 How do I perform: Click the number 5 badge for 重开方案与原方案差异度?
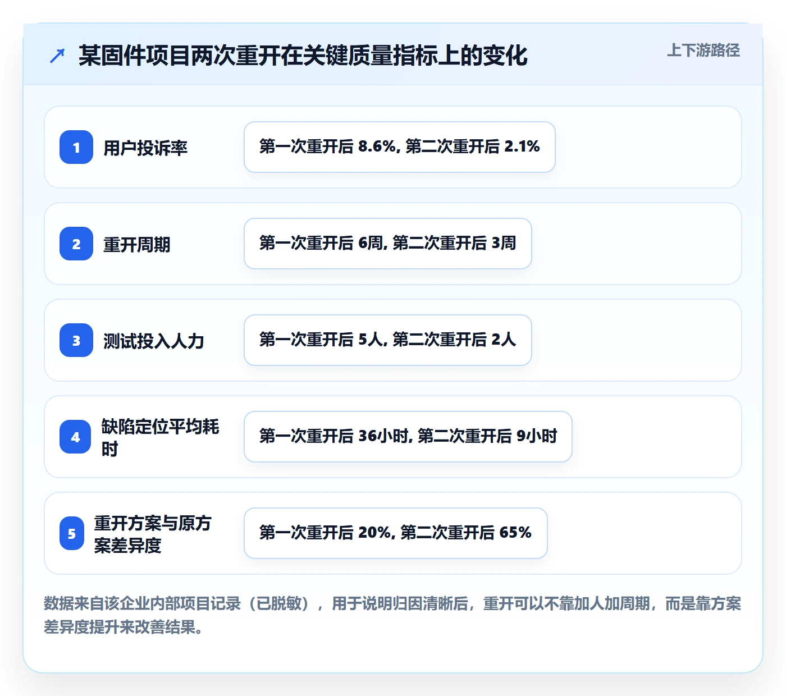point(72,533)
